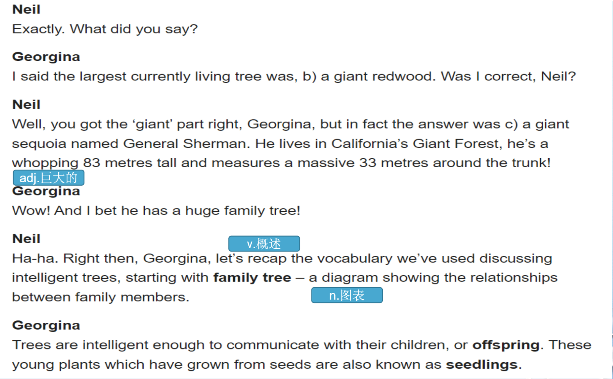Click the first 'Neil' speaker heading

26,9
